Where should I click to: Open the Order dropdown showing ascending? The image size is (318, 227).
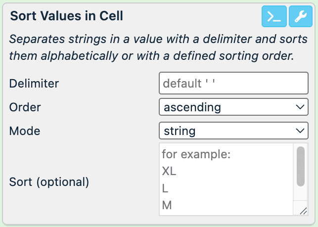(233, 107)
